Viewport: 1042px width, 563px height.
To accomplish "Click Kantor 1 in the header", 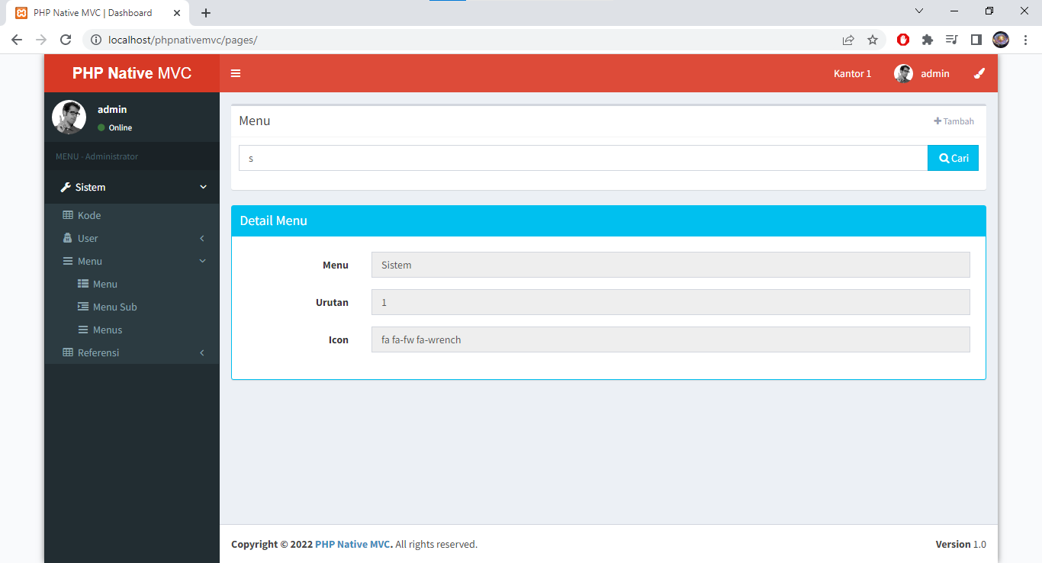I will (852, 73).
